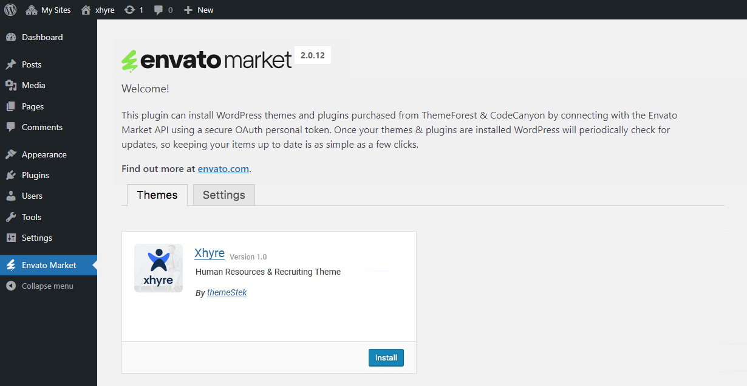Open the Users menu item

pos(32,196)
